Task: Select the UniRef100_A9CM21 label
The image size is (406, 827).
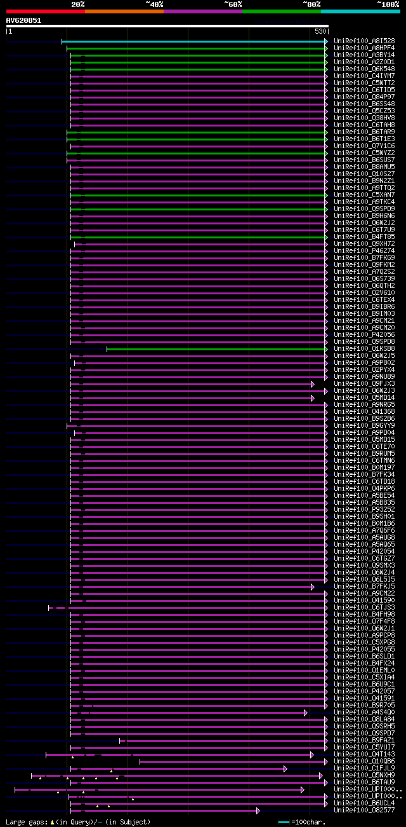Action: point(364,320)
